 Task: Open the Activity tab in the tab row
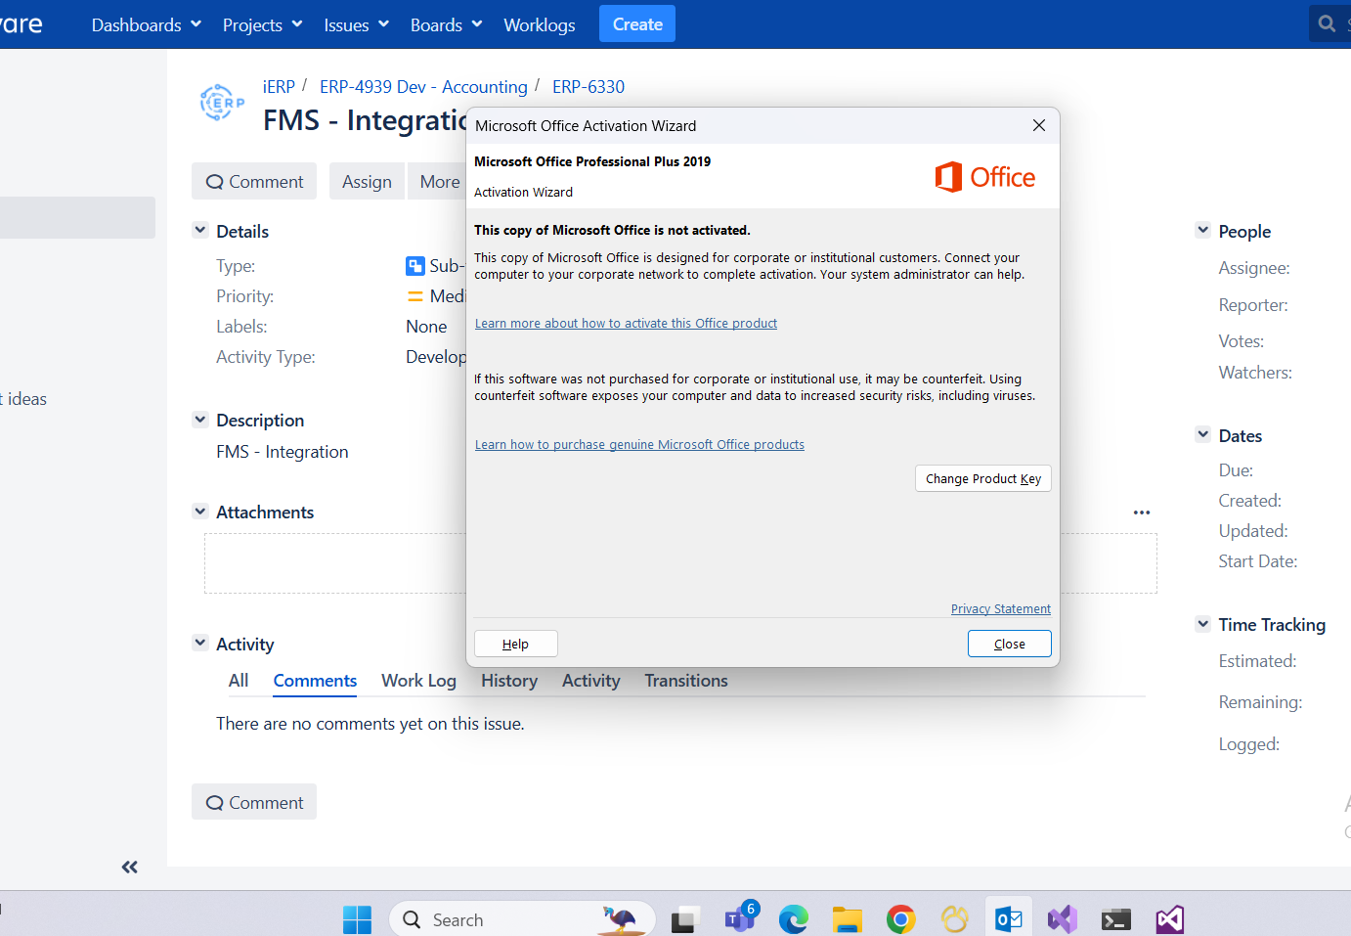pos(591,681)
